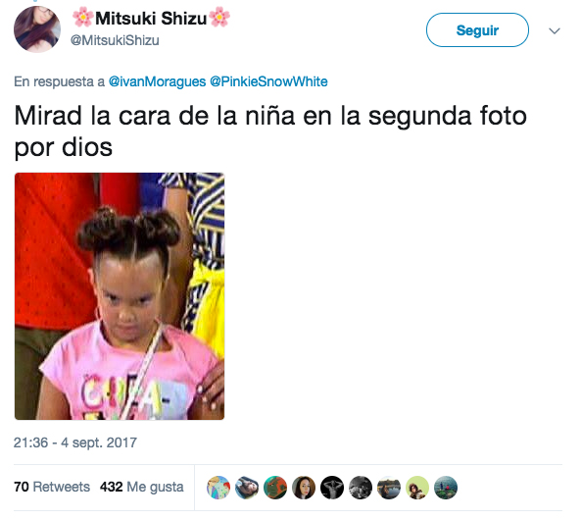
Task: Open the green and orange liker avatar
Action: tap(275, 488)
